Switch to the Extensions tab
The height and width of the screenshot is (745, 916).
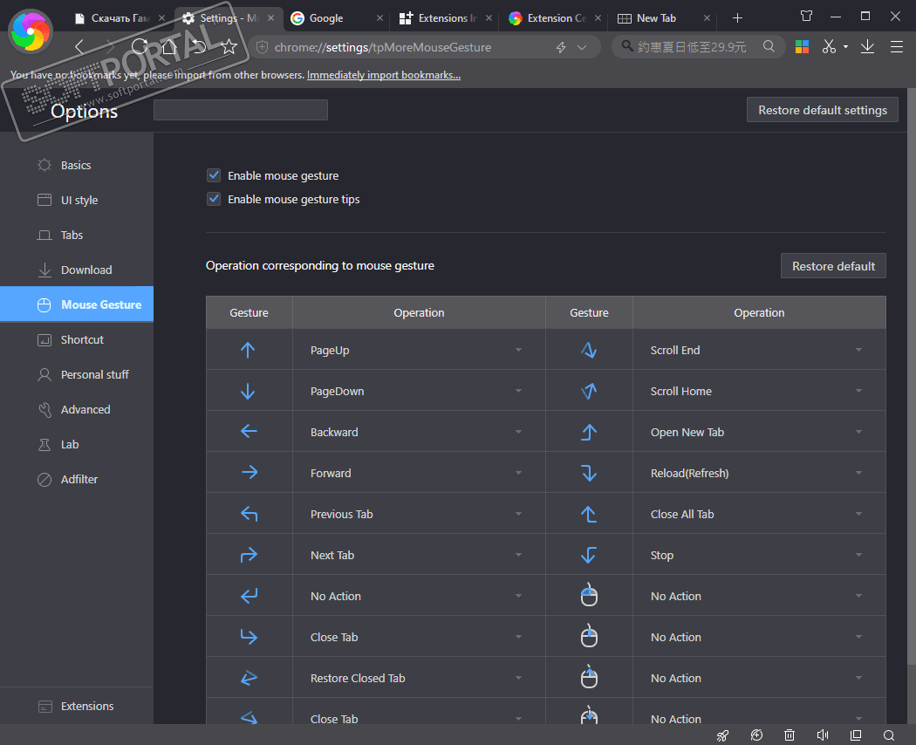[445, 18]
